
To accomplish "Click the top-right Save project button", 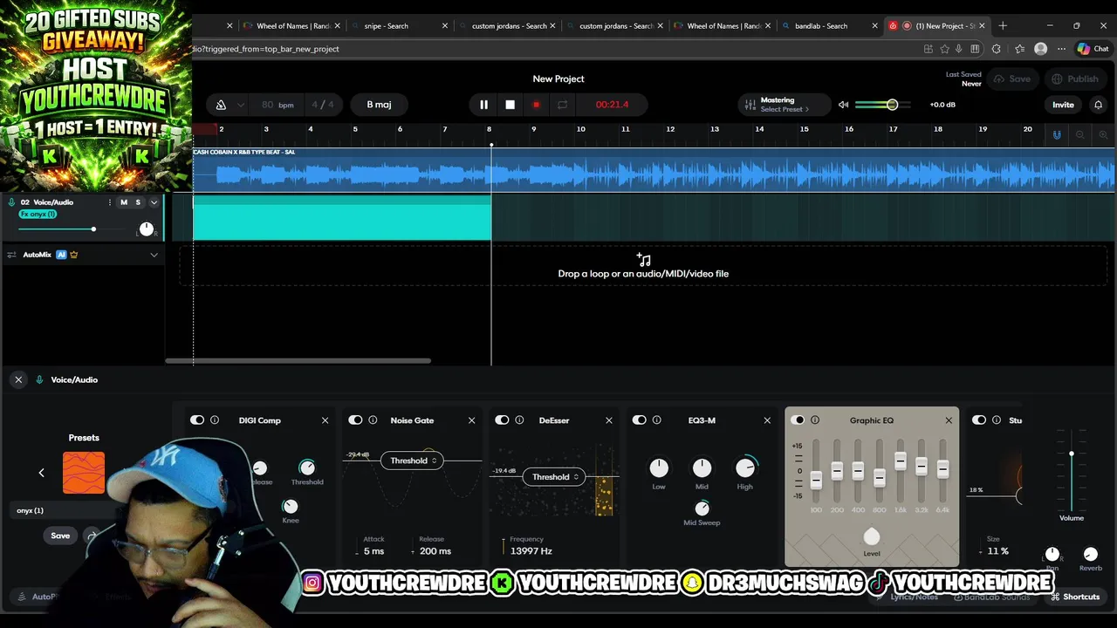I will (1012, 78).
